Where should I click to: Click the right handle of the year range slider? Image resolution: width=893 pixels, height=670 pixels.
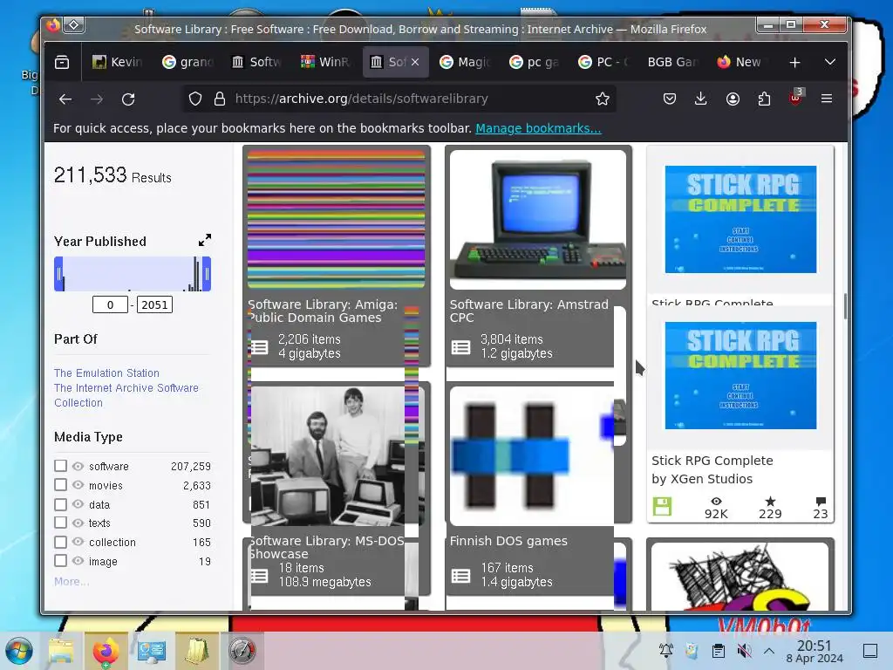point(207,274)
